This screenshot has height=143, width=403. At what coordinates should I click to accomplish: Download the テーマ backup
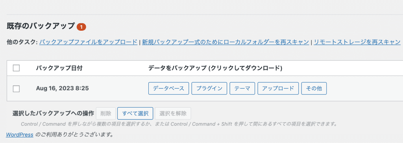(242, 89)
